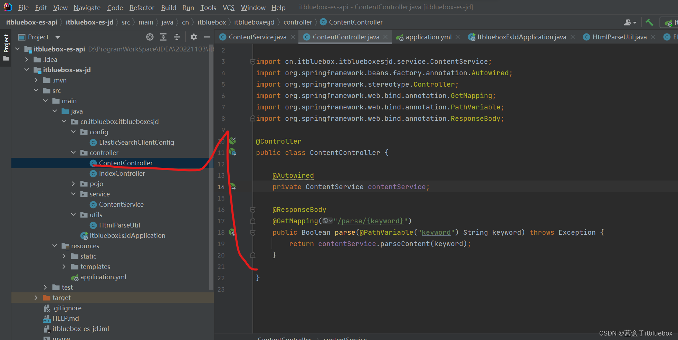Switch to ItblueboxEsJdApplication.java tab

pos(522,37)
